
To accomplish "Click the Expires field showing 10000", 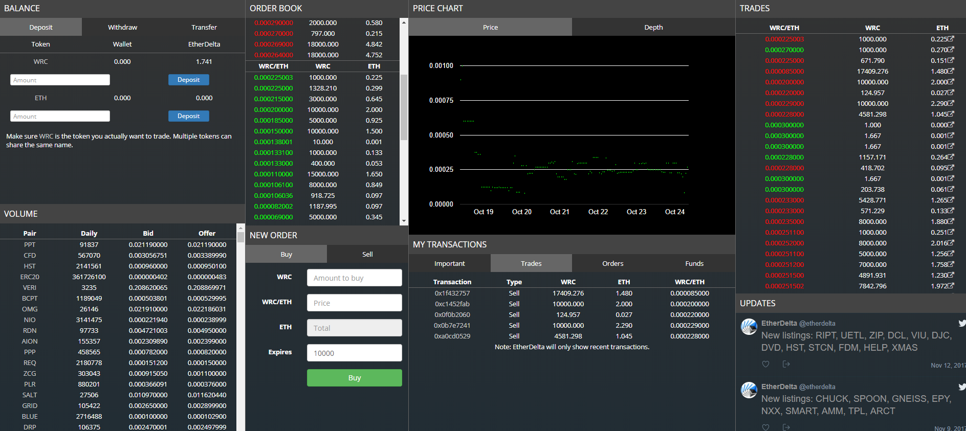I will (355, 353).
